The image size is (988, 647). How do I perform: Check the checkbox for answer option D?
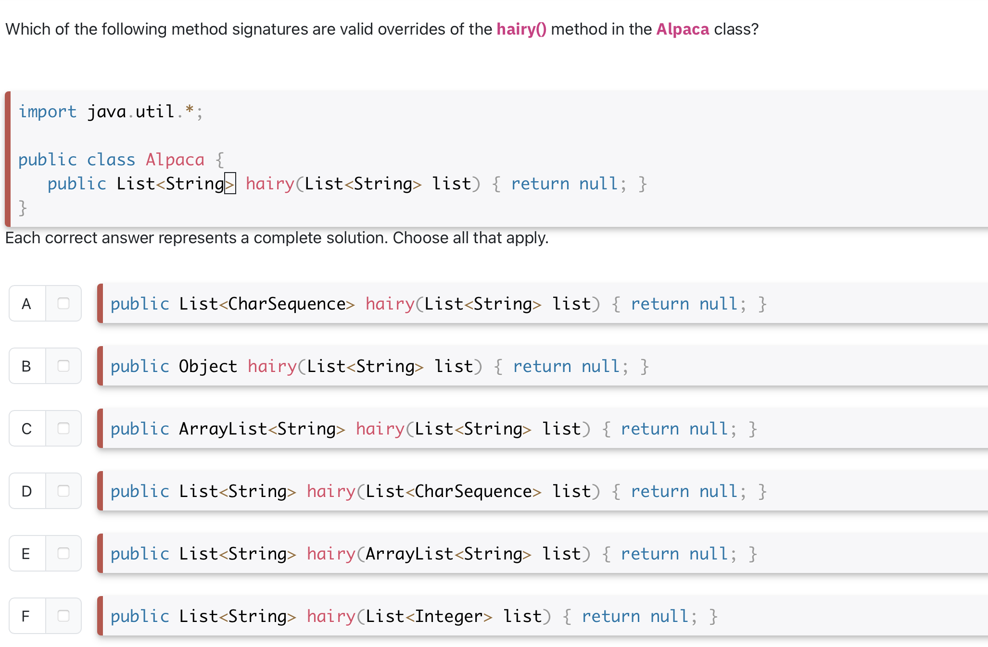[63, 491]
